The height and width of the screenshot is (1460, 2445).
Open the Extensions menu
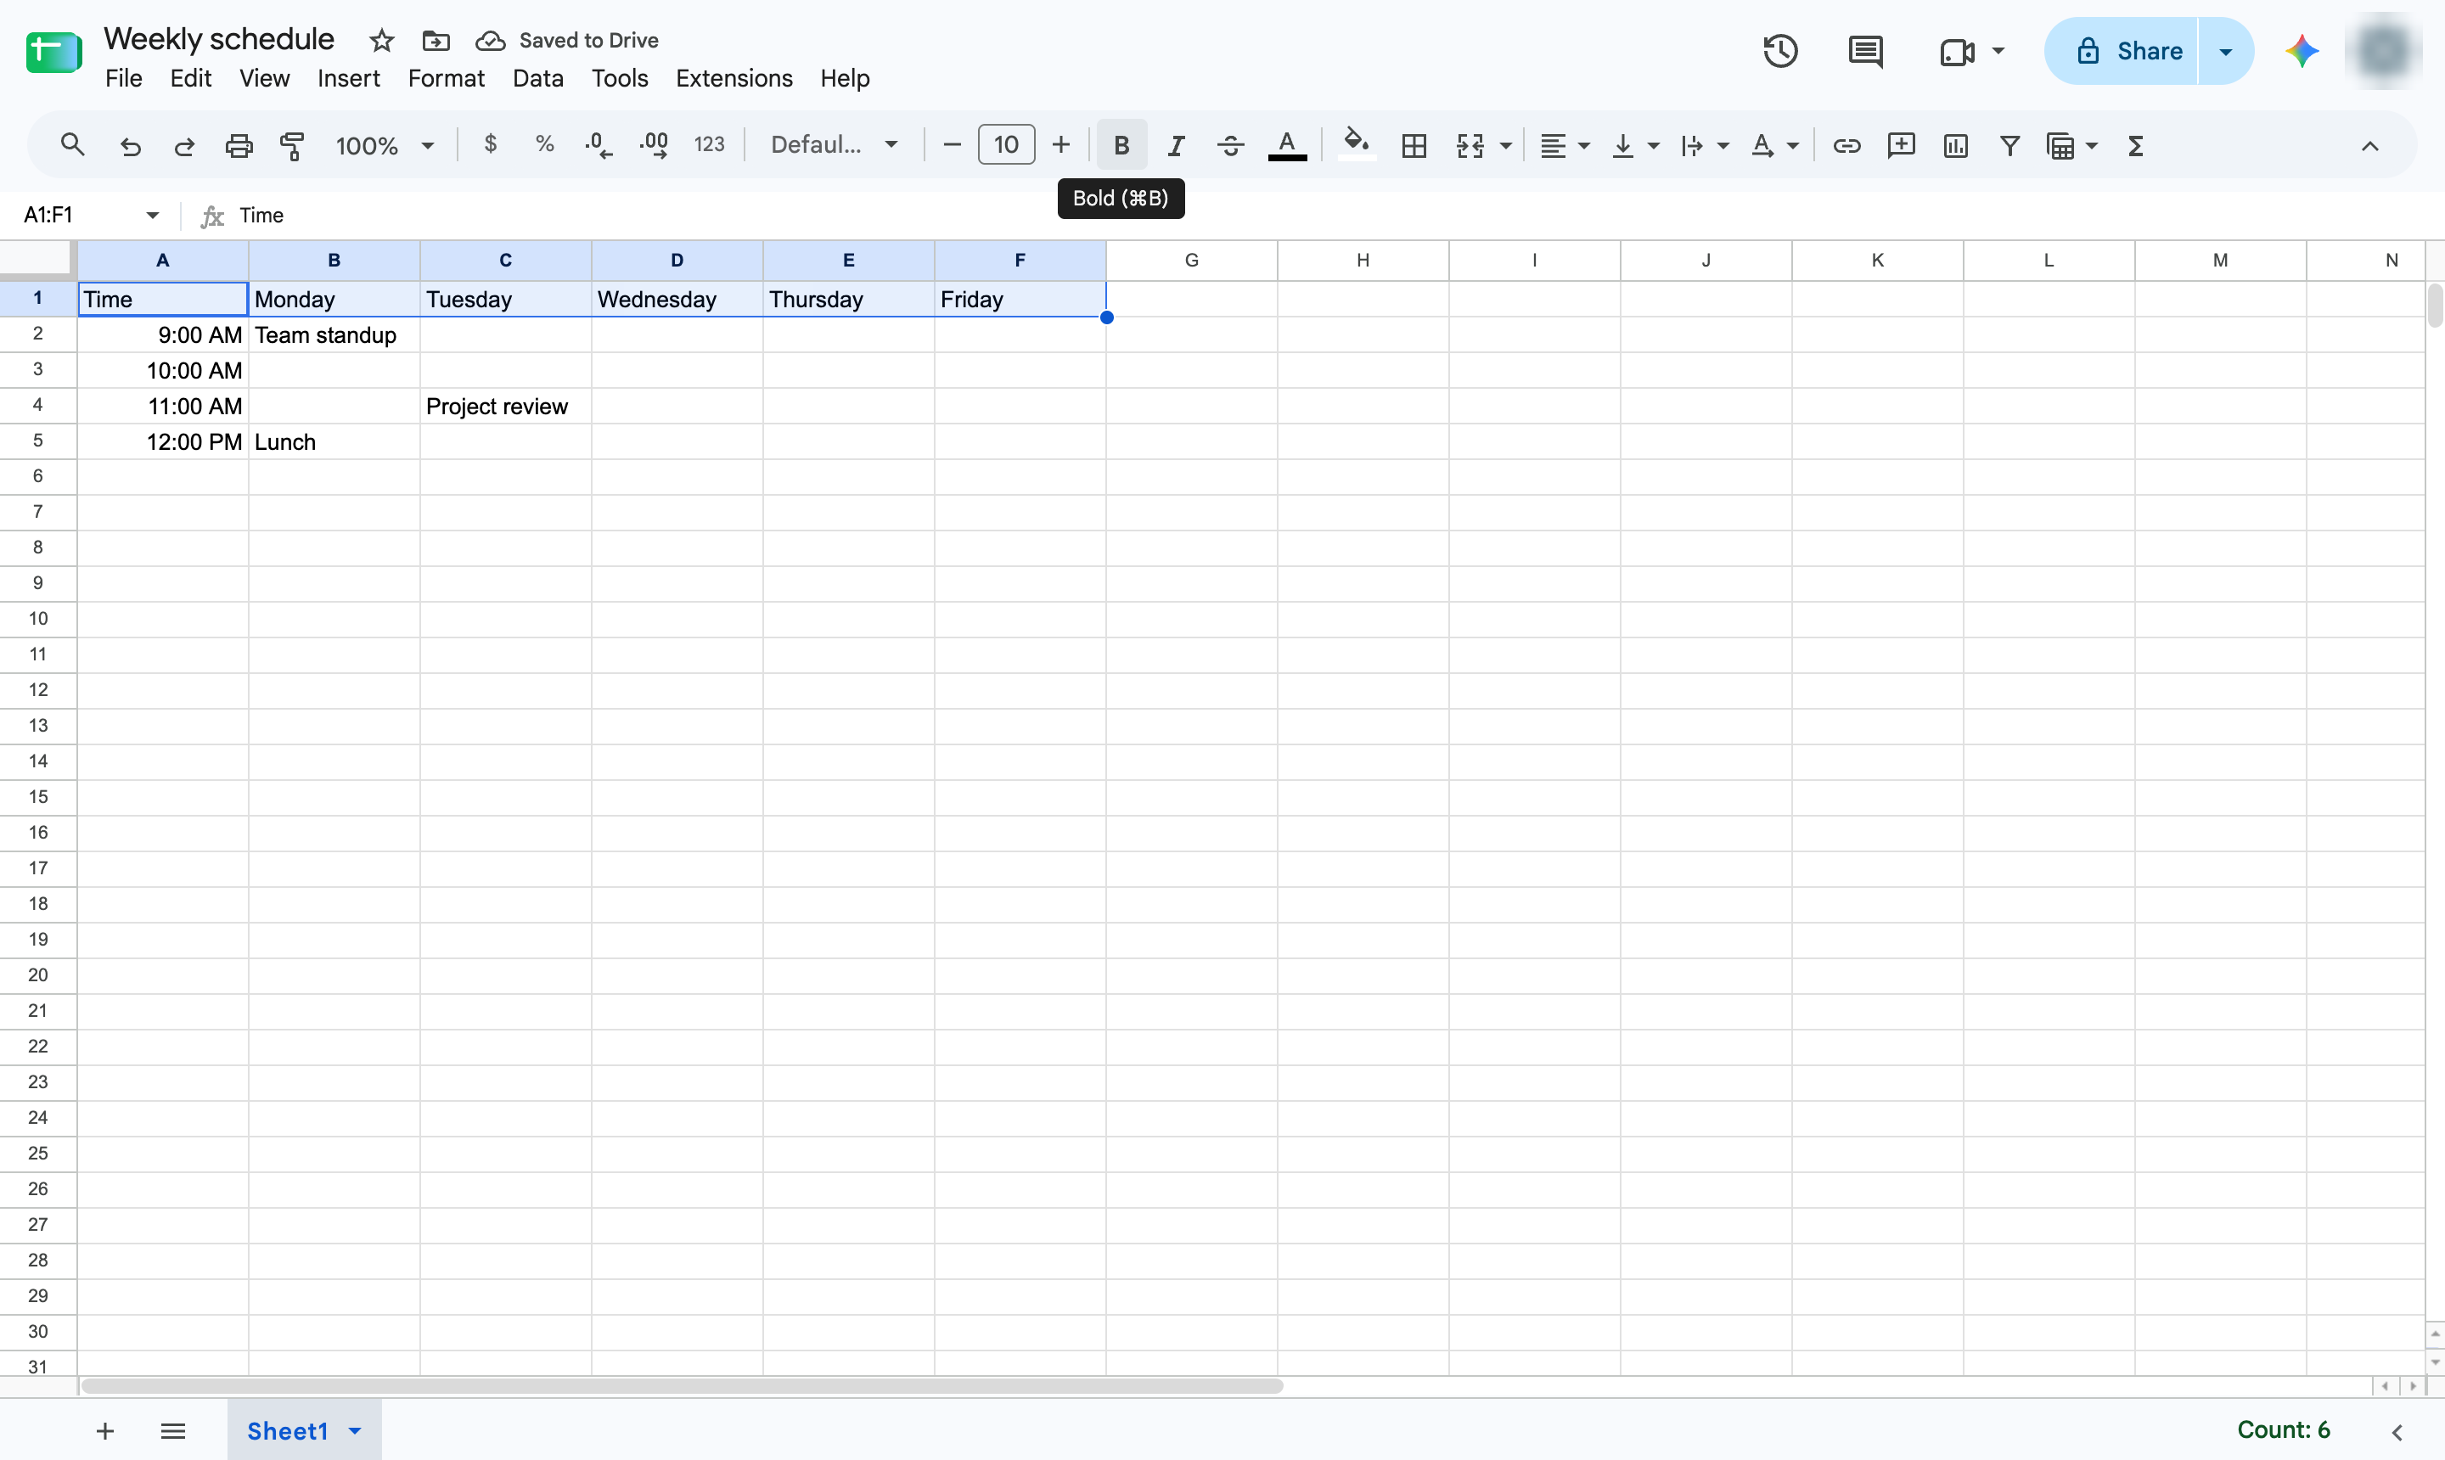point(734,79)
